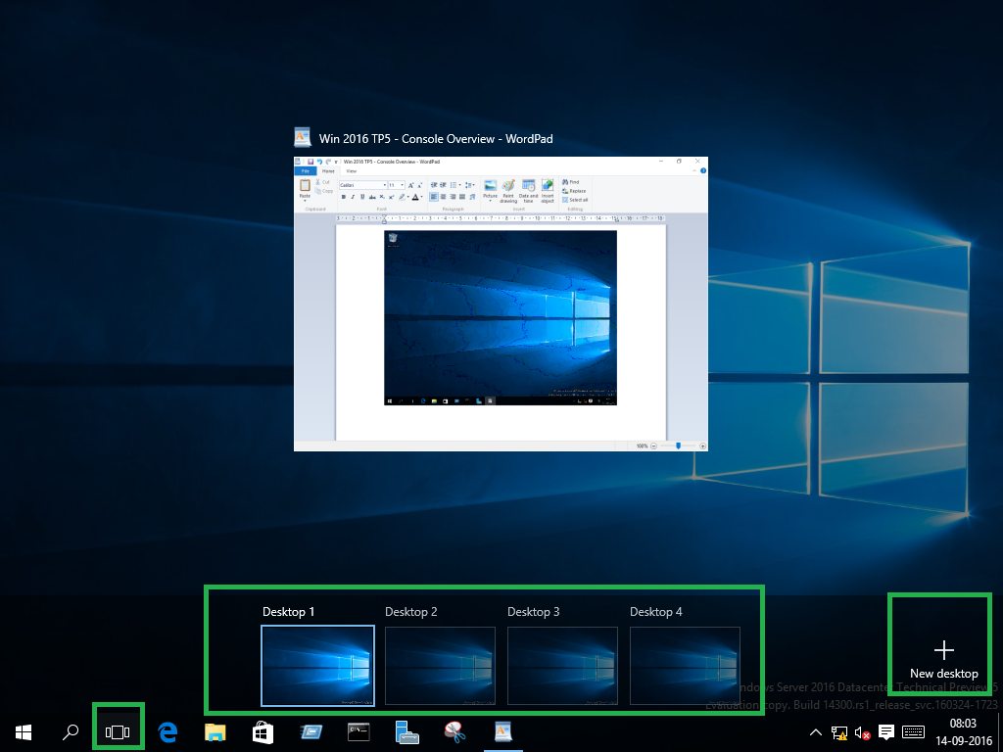Open the Start menu Windows logo

pos(24,732)
